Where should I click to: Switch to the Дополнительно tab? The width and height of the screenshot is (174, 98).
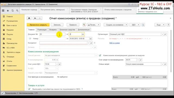[84, 30]
